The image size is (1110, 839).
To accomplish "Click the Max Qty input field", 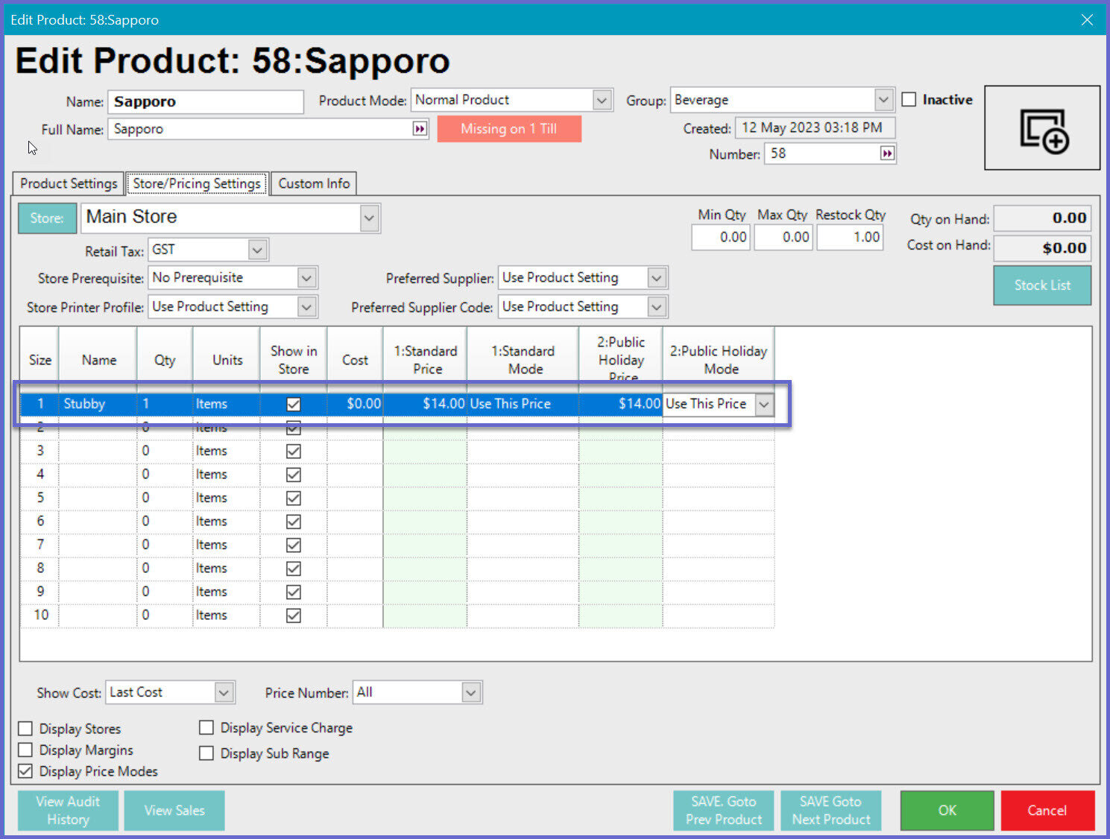I will pyautogui.click(x=783, y=237).
